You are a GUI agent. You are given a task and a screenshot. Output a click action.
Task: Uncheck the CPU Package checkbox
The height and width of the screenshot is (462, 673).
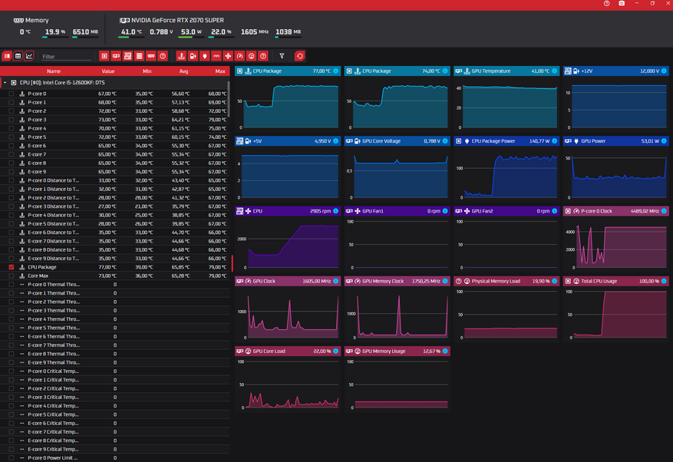click(12, 267)
